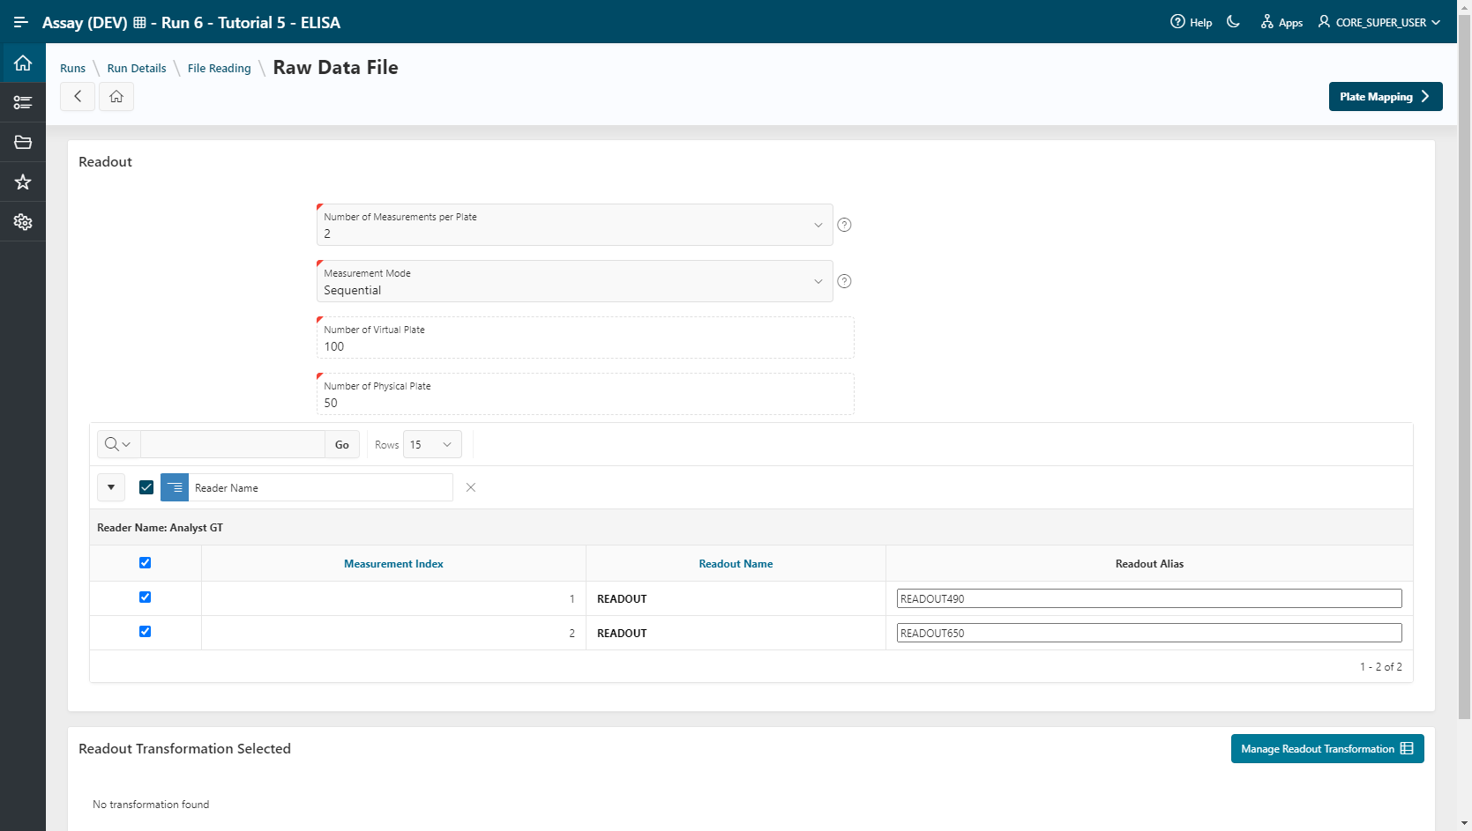This screenshot has width=1472, height=831.
Task: Go to Runs breadcrumb
Action: 72,68
